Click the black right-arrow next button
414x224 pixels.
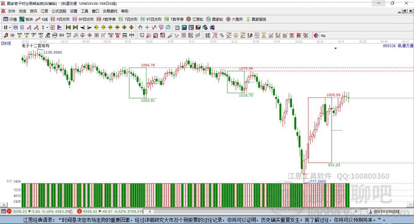89,27
